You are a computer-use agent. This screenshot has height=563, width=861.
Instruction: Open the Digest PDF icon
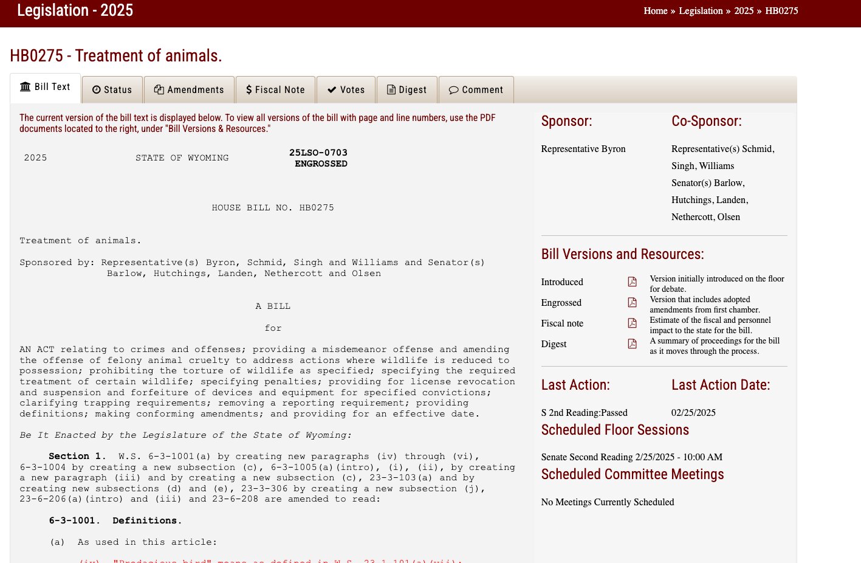[x=632, y=344]
